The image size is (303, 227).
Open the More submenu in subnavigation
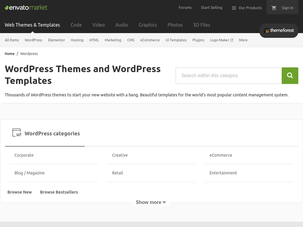(x=243, y=40)
